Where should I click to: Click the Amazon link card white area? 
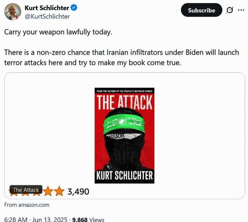199,136
